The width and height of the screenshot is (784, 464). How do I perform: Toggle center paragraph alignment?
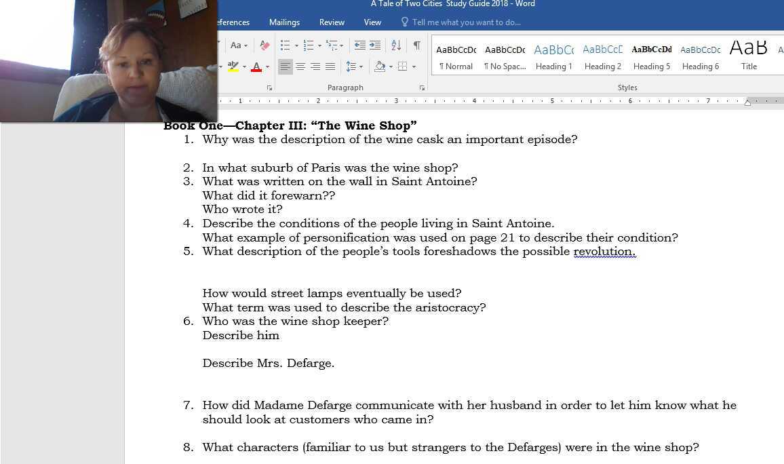pyautogui.click(x=300, y=66)
